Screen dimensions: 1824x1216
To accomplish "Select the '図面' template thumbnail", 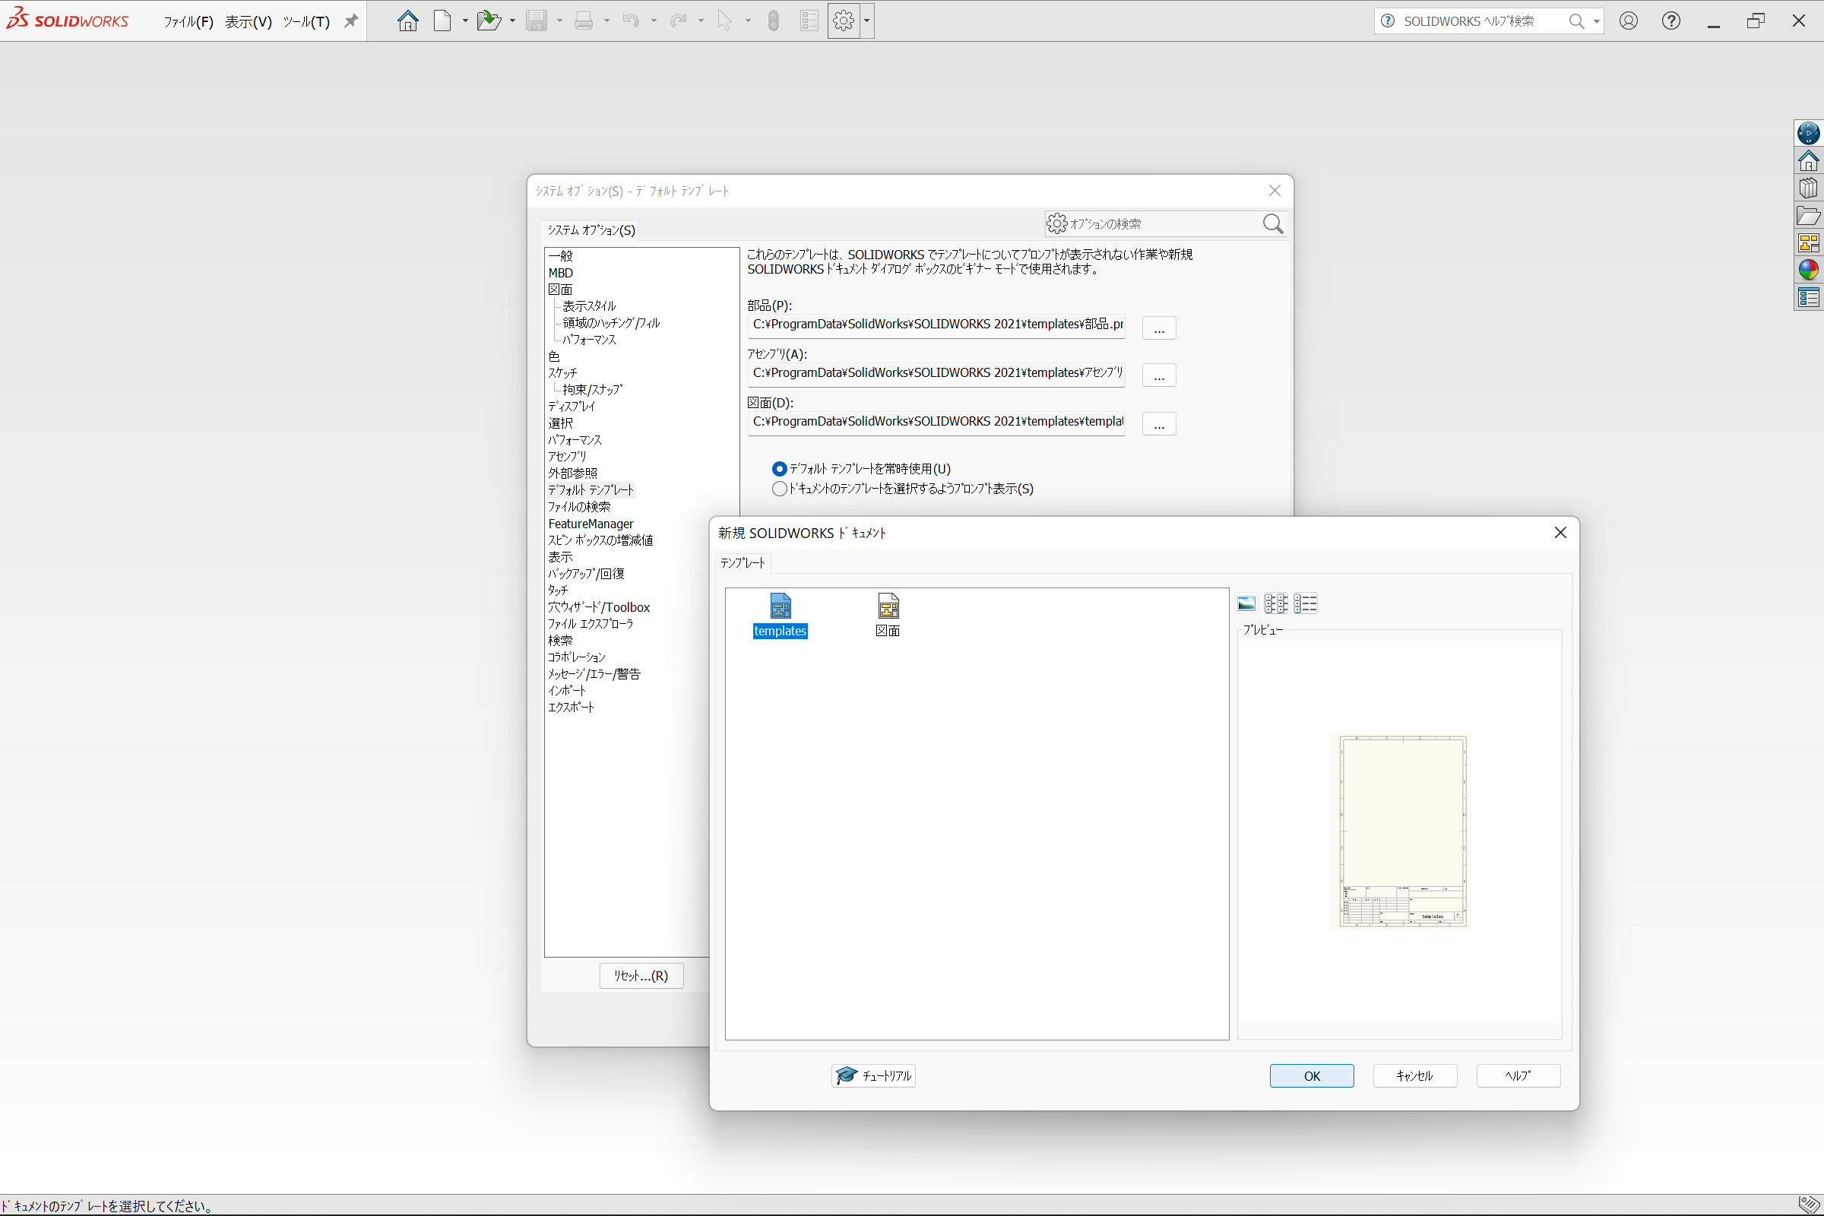I will (888, 616).
